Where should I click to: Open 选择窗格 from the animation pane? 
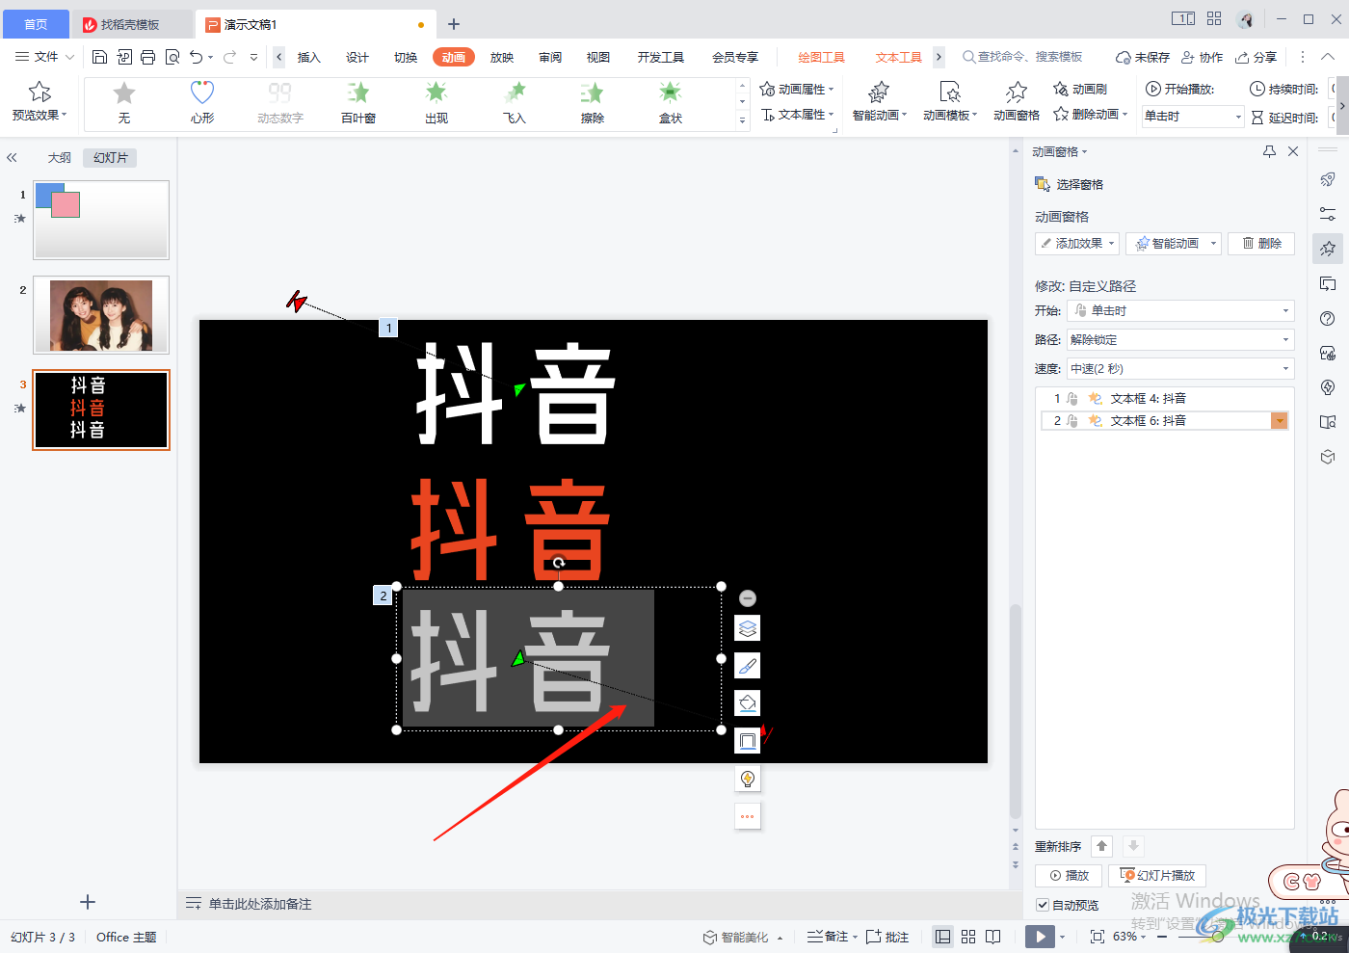tap(1069, 184)
